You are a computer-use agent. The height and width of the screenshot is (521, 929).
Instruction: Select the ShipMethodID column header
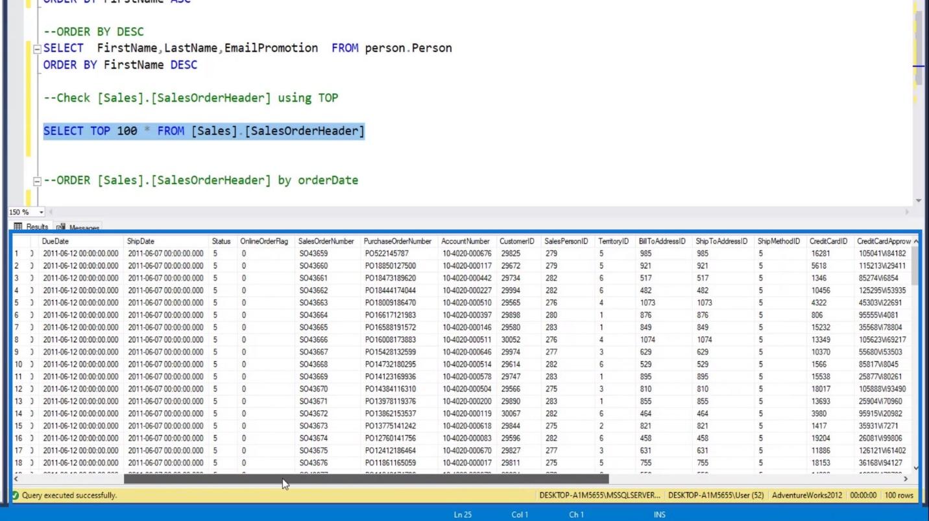point(780,241)
